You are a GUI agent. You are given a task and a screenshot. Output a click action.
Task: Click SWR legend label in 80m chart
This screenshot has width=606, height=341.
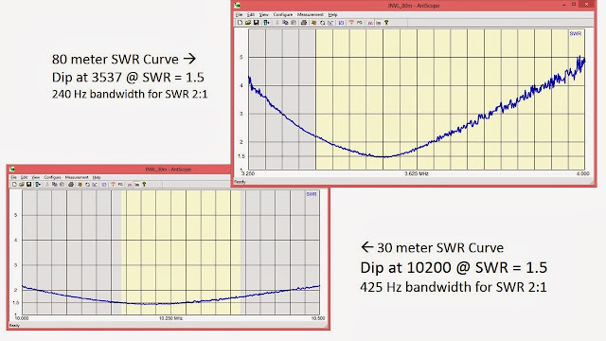coord(575,34)
